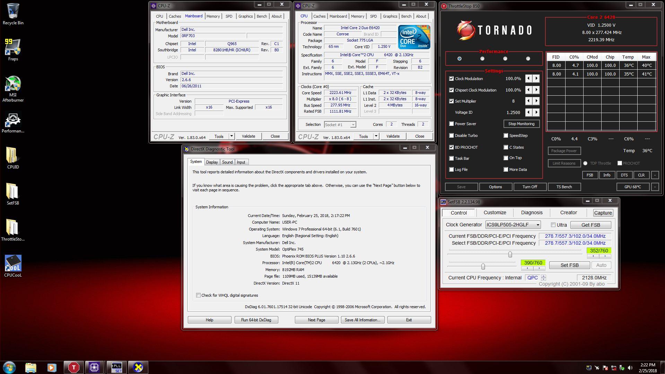Click Run 64-bit DxDiag button
This screenshot has height=374, width=665.
pyautogui.click(x=256, y=320)
